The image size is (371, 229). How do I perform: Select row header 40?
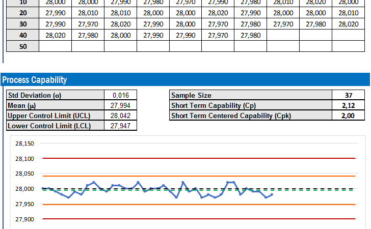pos(23,35)
